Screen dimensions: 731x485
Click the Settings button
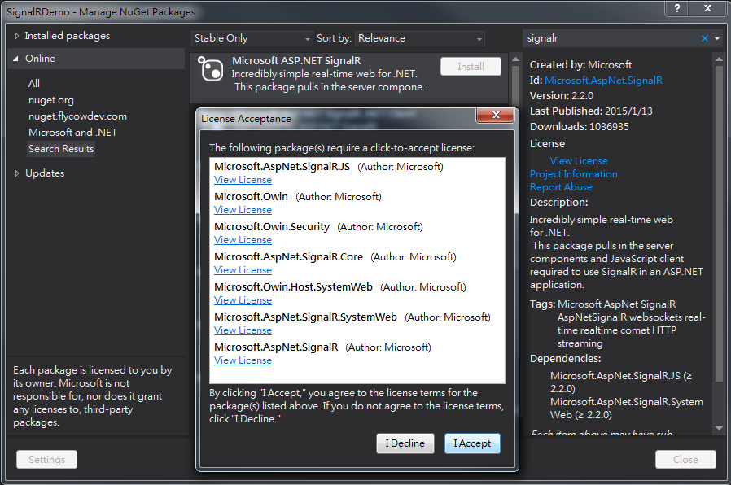coord(46,459)
